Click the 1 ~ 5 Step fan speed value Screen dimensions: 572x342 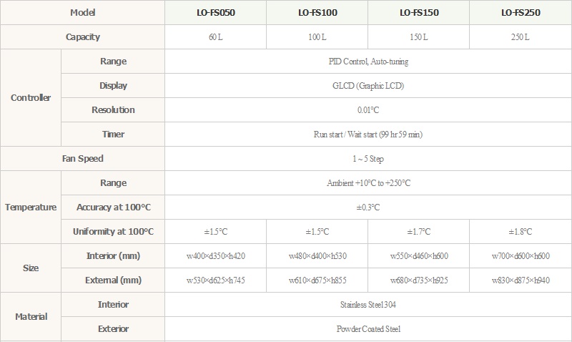pyautogui.click(x=368, y=159)
